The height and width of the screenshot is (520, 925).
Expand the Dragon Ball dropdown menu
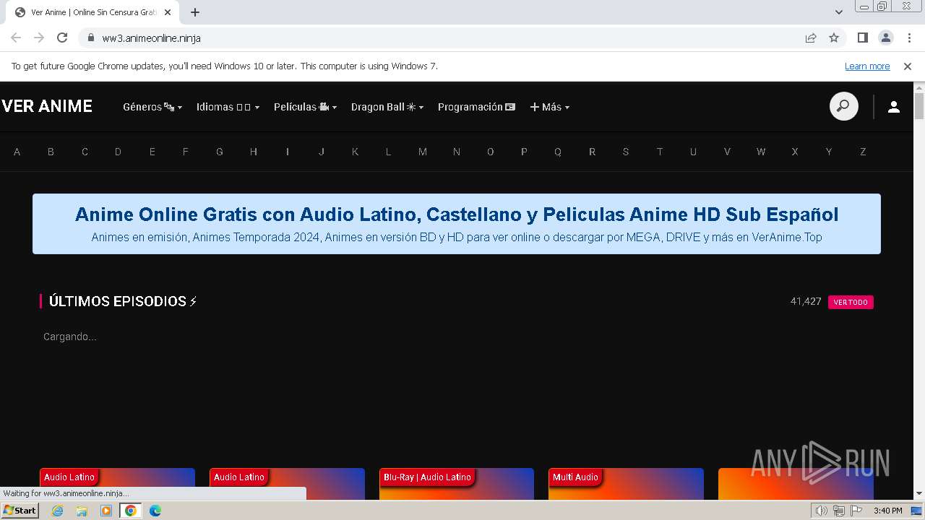(387, 107)
